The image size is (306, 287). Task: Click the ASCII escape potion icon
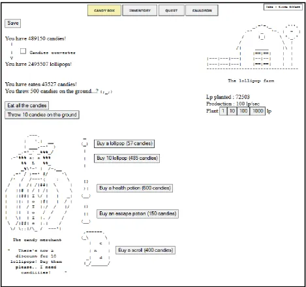pos(86,215)
